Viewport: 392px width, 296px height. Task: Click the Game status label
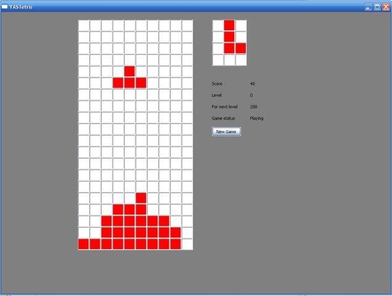(x=223, y=118)
